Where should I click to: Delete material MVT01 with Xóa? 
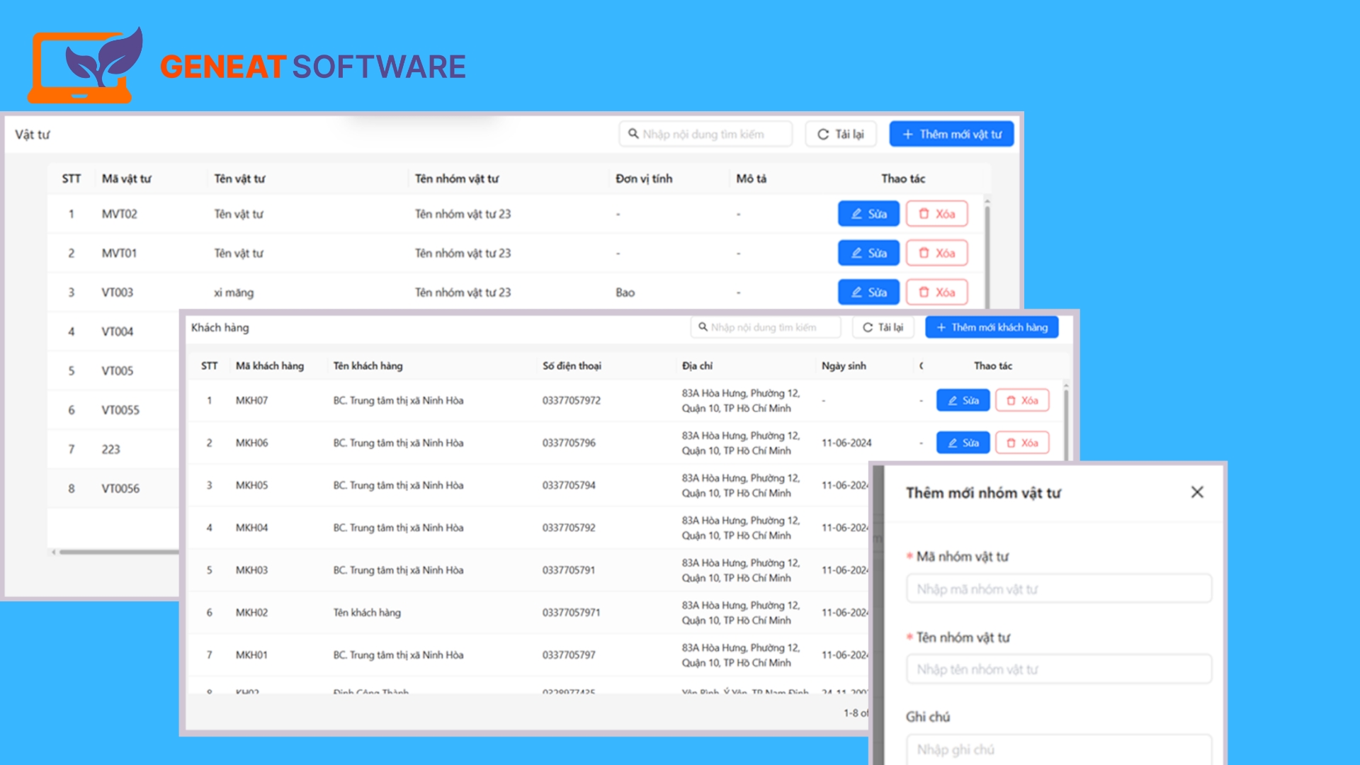coord(937,253)
